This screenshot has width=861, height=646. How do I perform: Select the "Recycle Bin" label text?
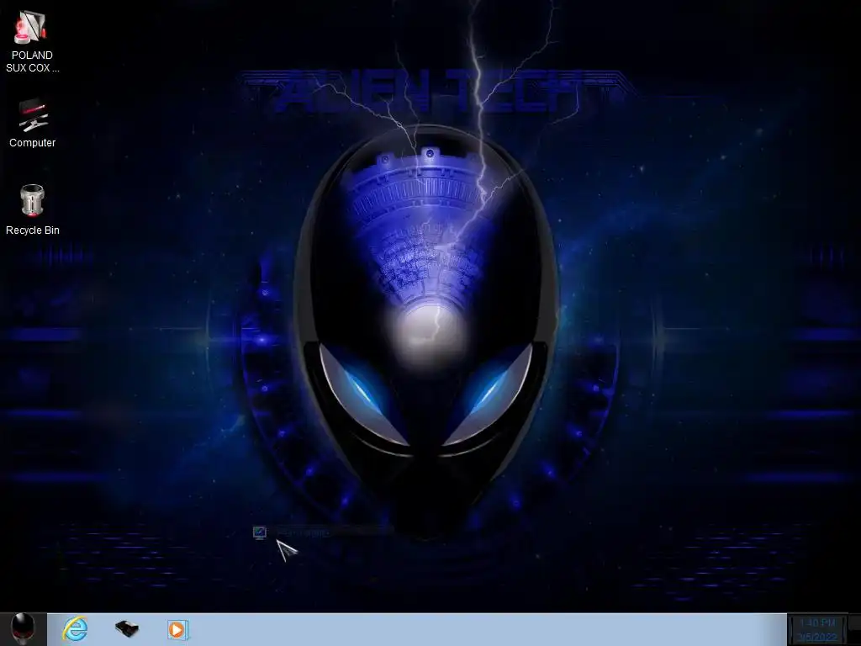click(x=33, y=230)
